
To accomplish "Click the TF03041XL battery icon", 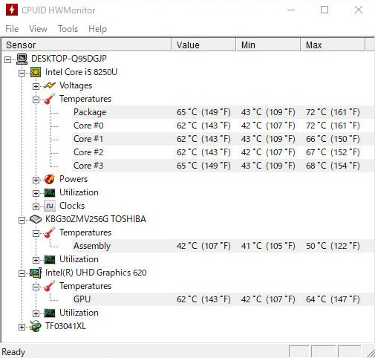I will click(x=36, y=326).
